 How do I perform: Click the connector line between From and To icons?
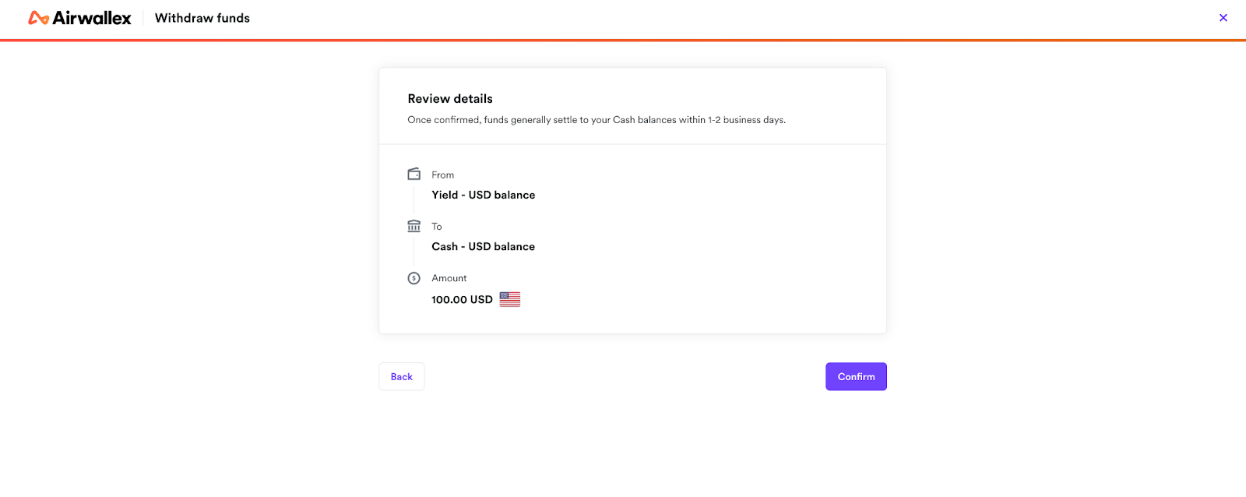click(x=414, y=199)
